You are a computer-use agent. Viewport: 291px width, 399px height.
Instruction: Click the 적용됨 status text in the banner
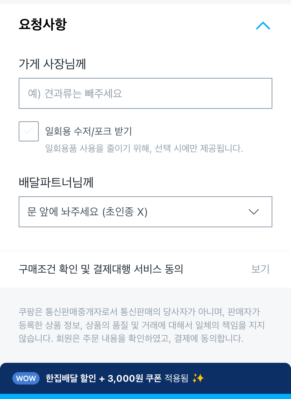click(176, 378)
